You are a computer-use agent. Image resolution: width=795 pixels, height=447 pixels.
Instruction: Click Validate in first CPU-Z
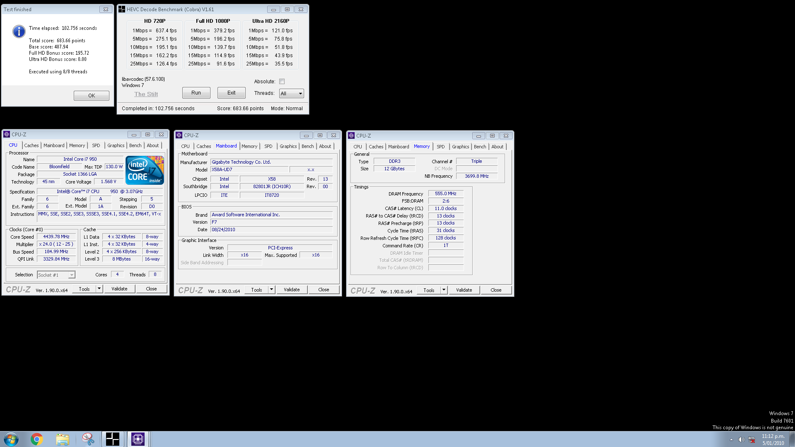point(119,289)
